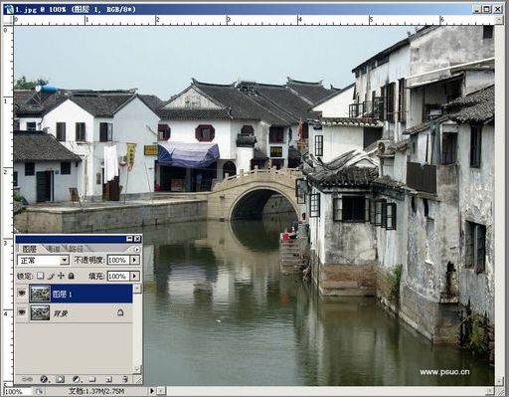Create a new layer group
The image size is (509, 397).
pos(92,379)
